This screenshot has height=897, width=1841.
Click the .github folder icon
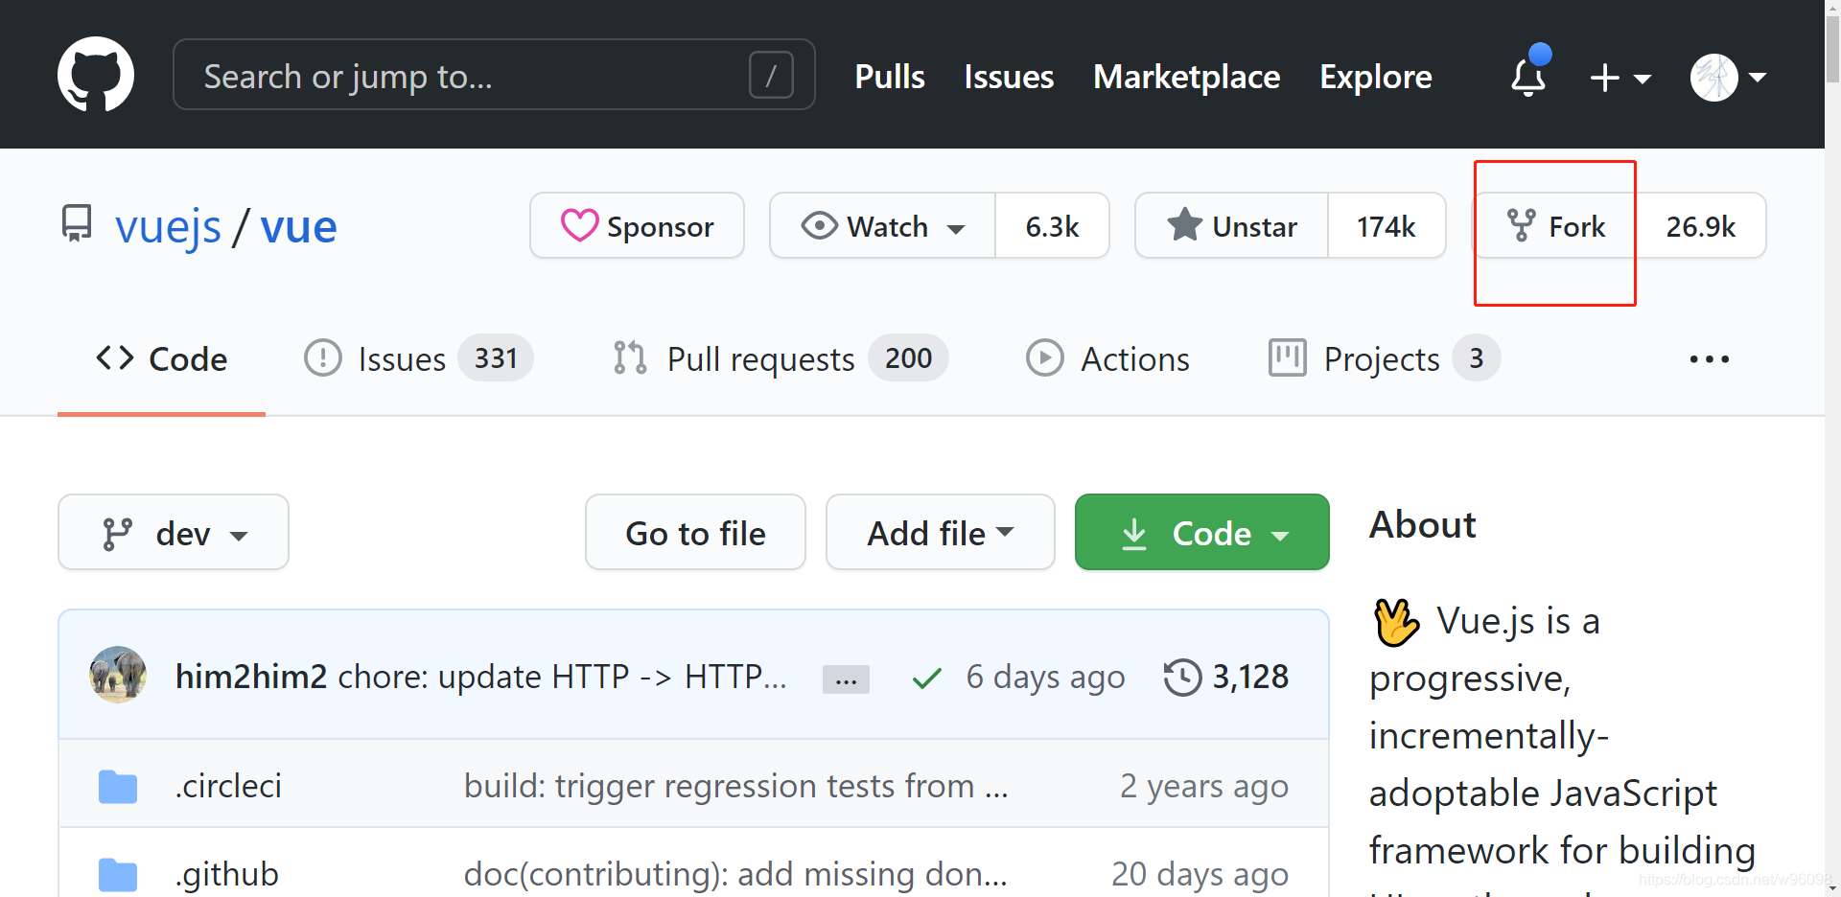118,875
